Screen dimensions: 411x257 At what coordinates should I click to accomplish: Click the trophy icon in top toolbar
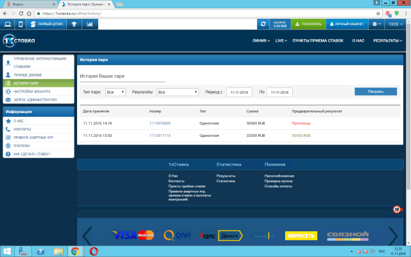[x=74, y=24]
